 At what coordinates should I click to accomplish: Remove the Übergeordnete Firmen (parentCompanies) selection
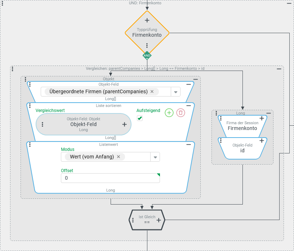click(152, 91)
